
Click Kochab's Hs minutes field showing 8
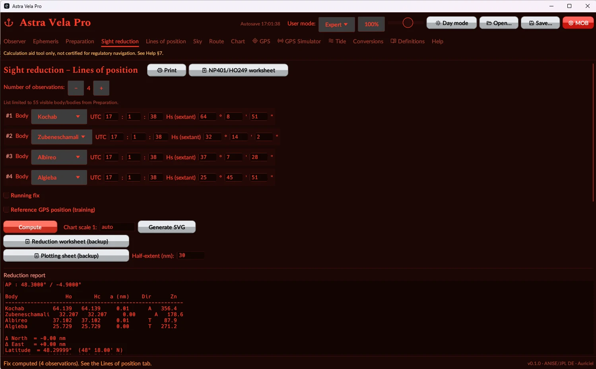(x=233, y=117)
